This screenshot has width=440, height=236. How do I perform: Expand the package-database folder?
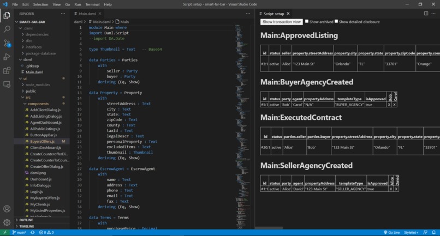point(42,53)
